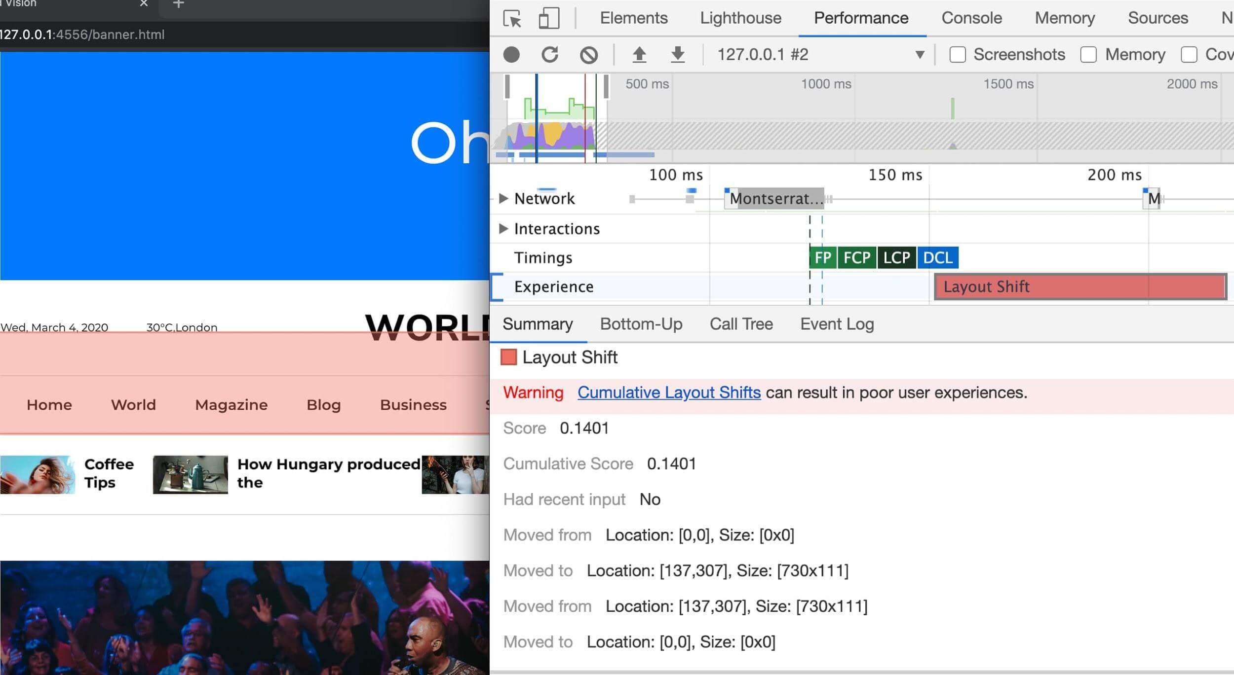Select the Call Tree analysis view
This screenshot has height=675, width=1234.
click(741, 324)
